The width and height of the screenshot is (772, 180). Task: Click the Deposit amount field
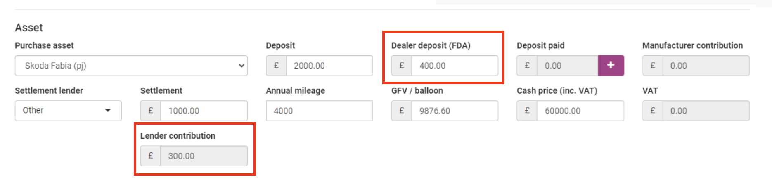pos(329,66)
